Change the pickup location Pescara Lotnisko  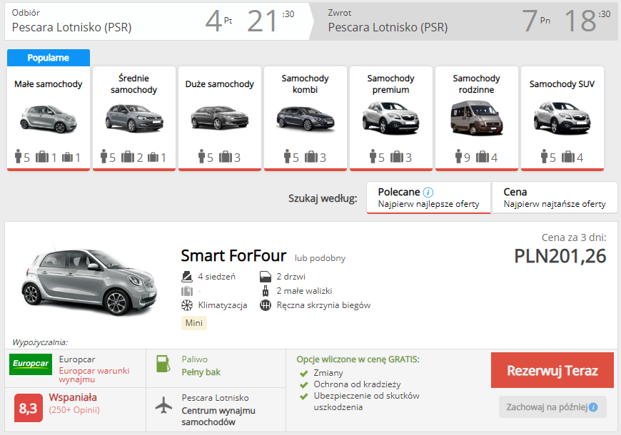click(x=72, y=28)
